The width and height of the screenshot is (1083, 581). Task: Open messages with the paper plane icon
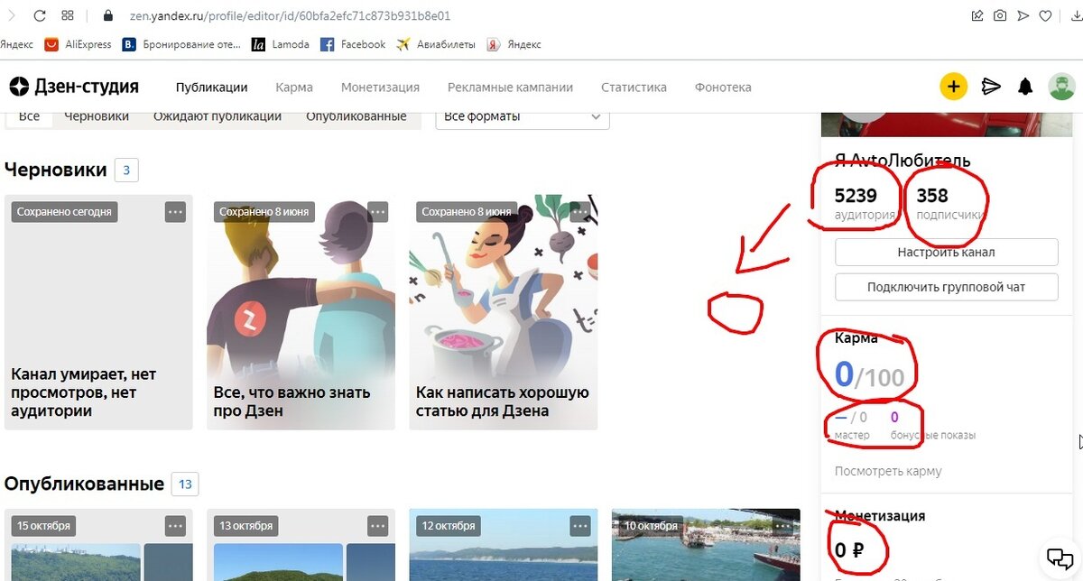991,86
